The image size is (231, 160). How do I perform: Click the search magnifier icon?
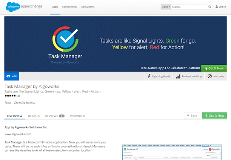point(209,7)
